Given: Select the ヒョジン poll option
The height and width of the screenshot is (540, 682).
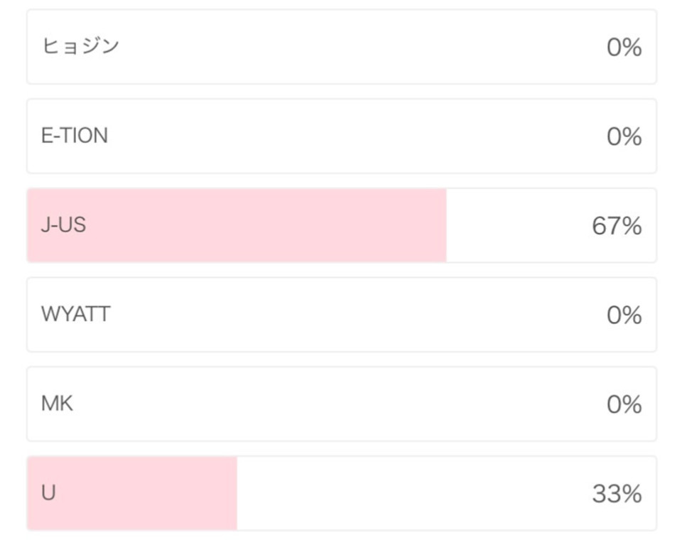Looking at the screenshot, I should [x=342, y=47].
